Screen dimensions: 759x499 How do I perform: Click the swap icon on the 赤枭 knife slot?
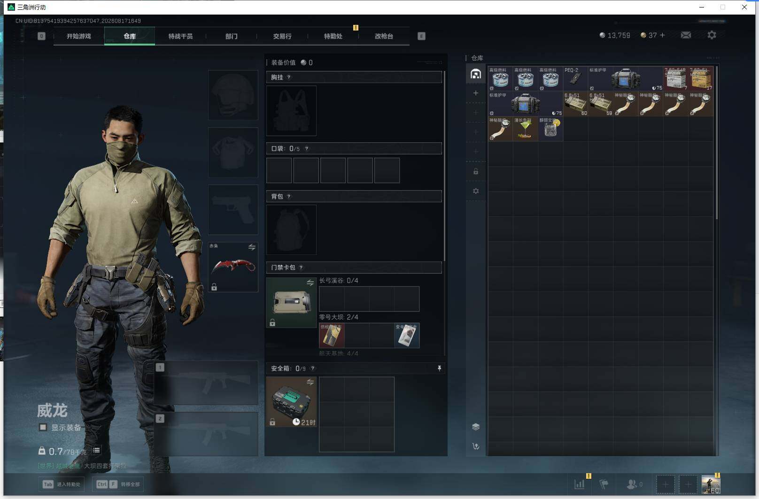pyautogui.click(x=252, y=247)
